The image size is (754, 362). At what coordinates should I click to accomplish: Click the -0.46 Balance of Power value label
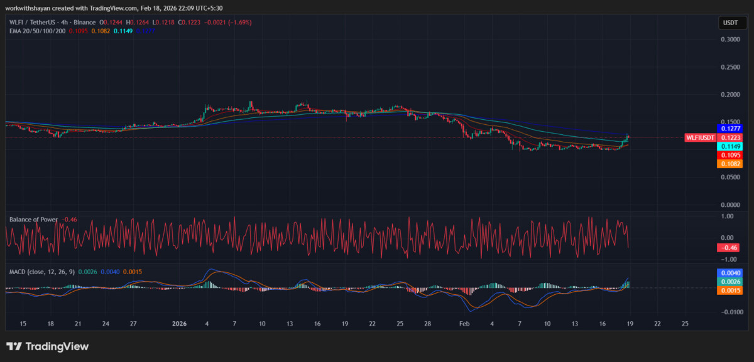pyautogui.click(x=727, y=248)
